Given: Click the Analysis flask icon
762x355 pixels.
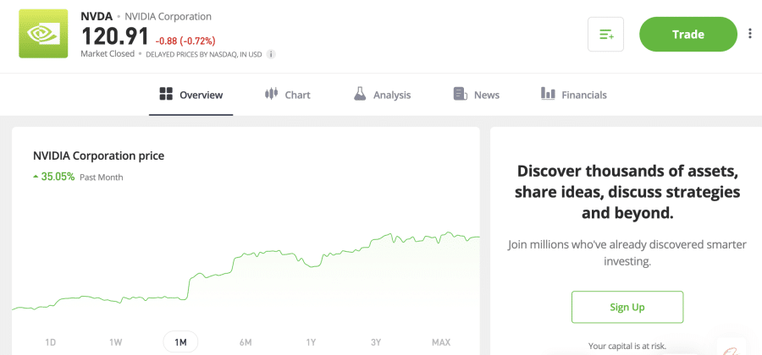Looking at the screenshot, I should pos(360,94).
